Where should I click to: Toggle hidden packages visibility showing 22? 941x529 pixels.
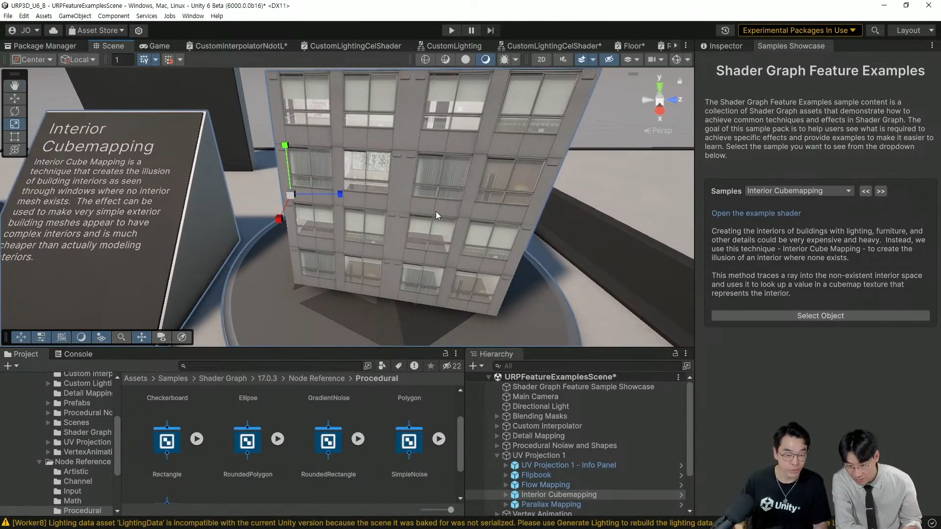[x=451, y=366]
